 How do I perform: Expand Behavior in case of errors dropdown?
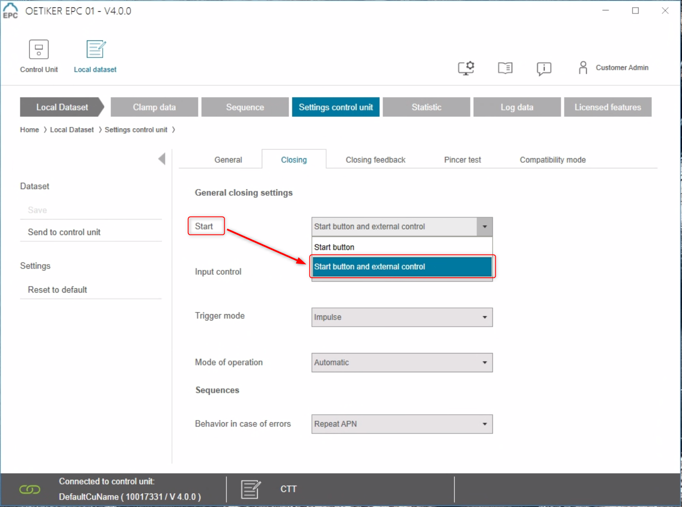coord(402,424)
